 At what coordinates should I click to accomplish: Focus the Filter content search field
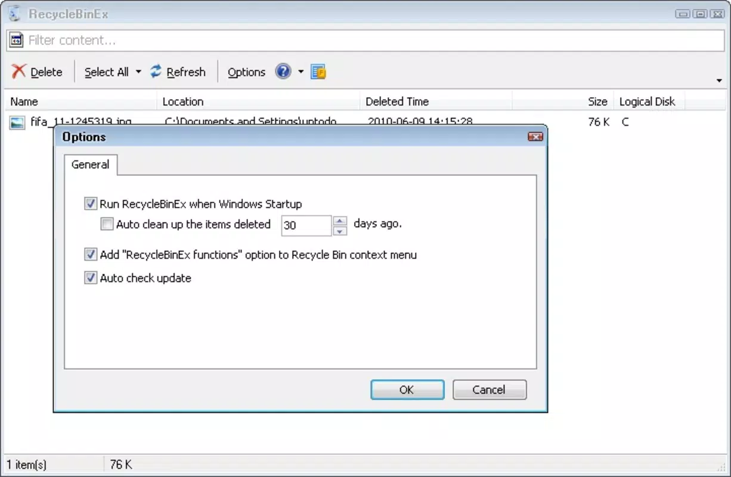[365, 41]
